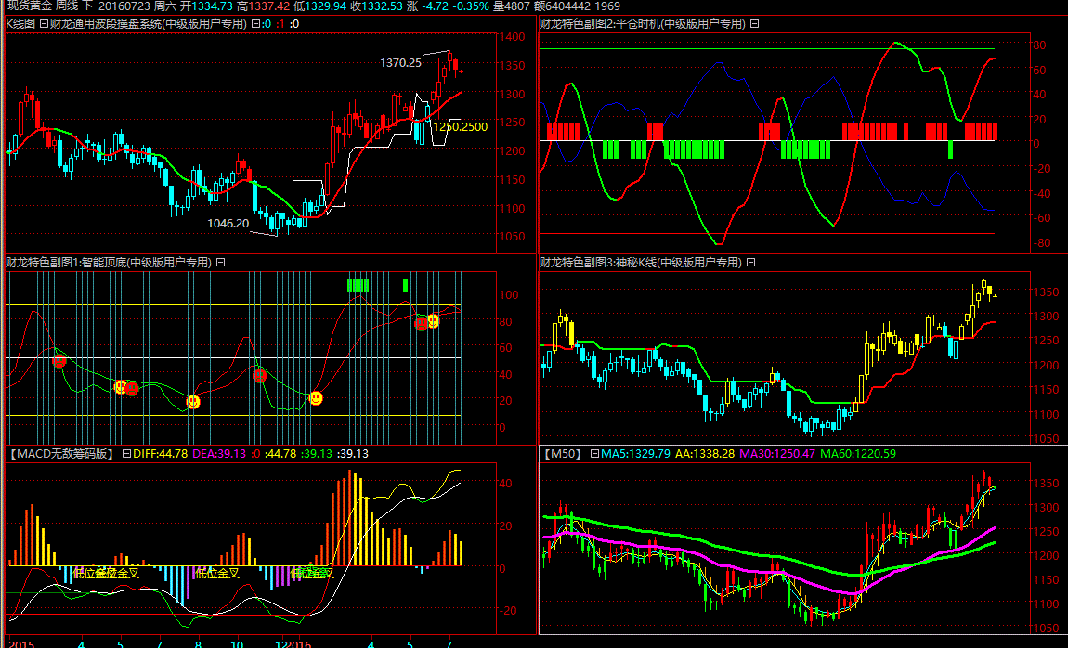Image resolution: width=1068 pixels, height=648 pixels.
Task: Click the red sad-face marker near the 40 level
Action: coord(260,375)
